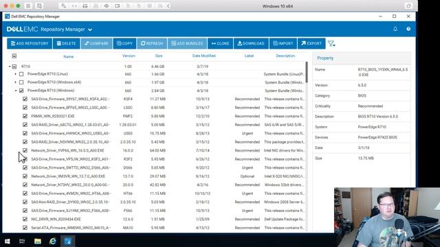Click the Export toolbar button

(x=311, y=43)
